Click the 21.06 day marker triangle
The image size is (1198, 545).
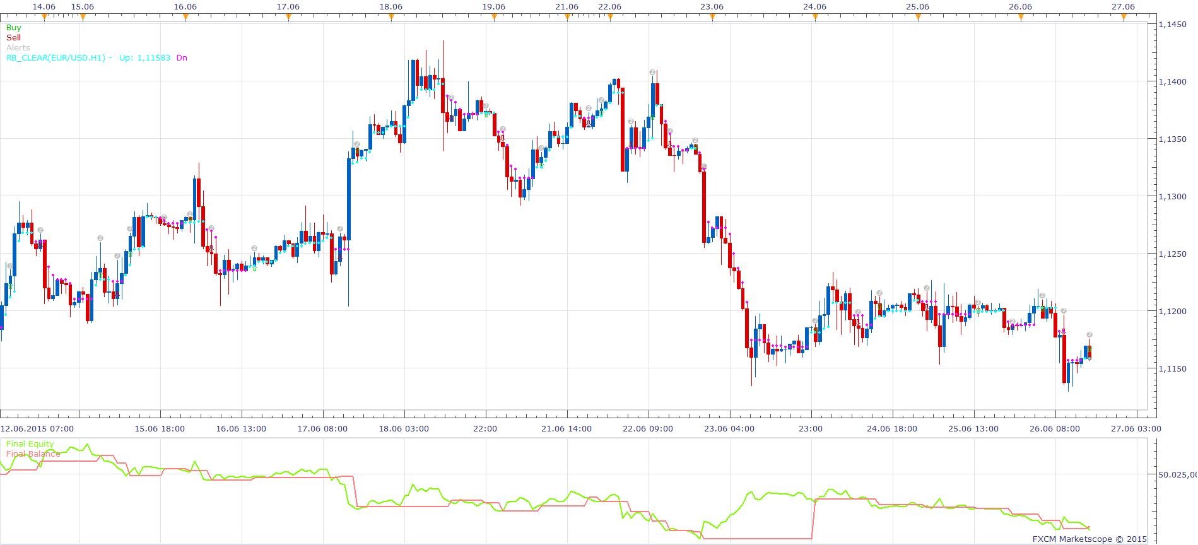coord(567,18)
